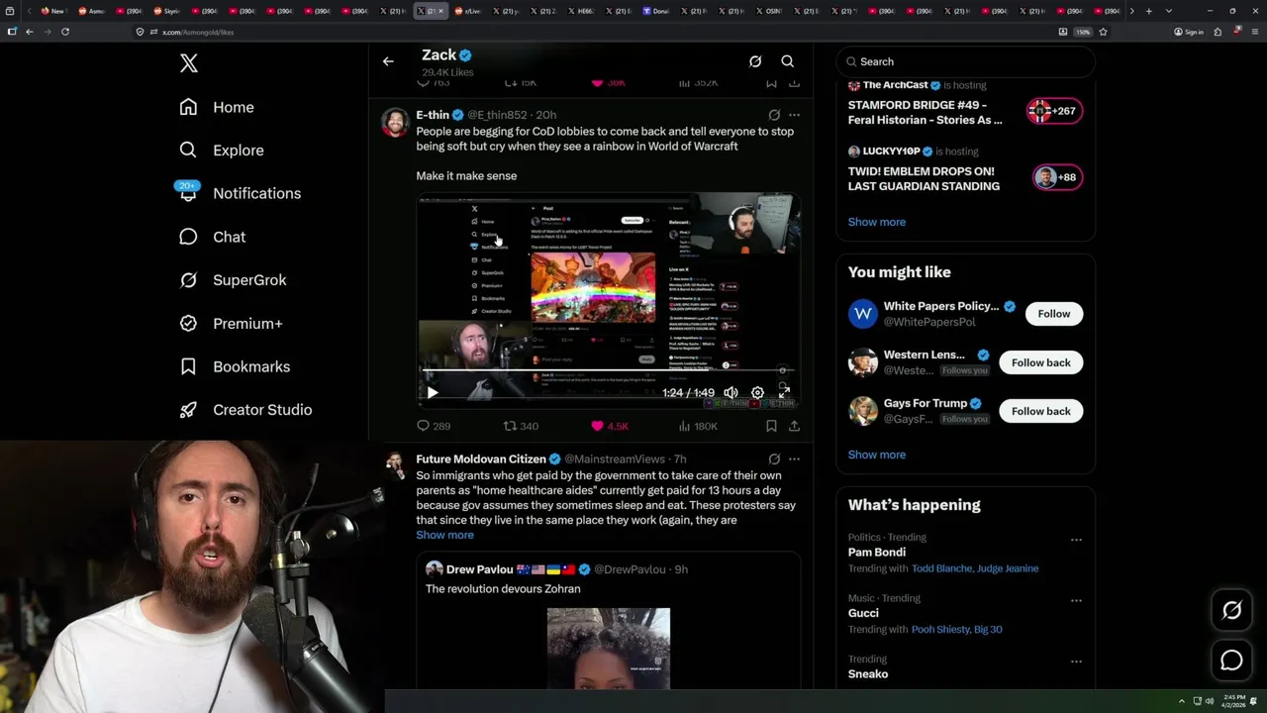Open Todd Blanche trending link
This screenshot has height=713, width=1267.
point(941,568)
